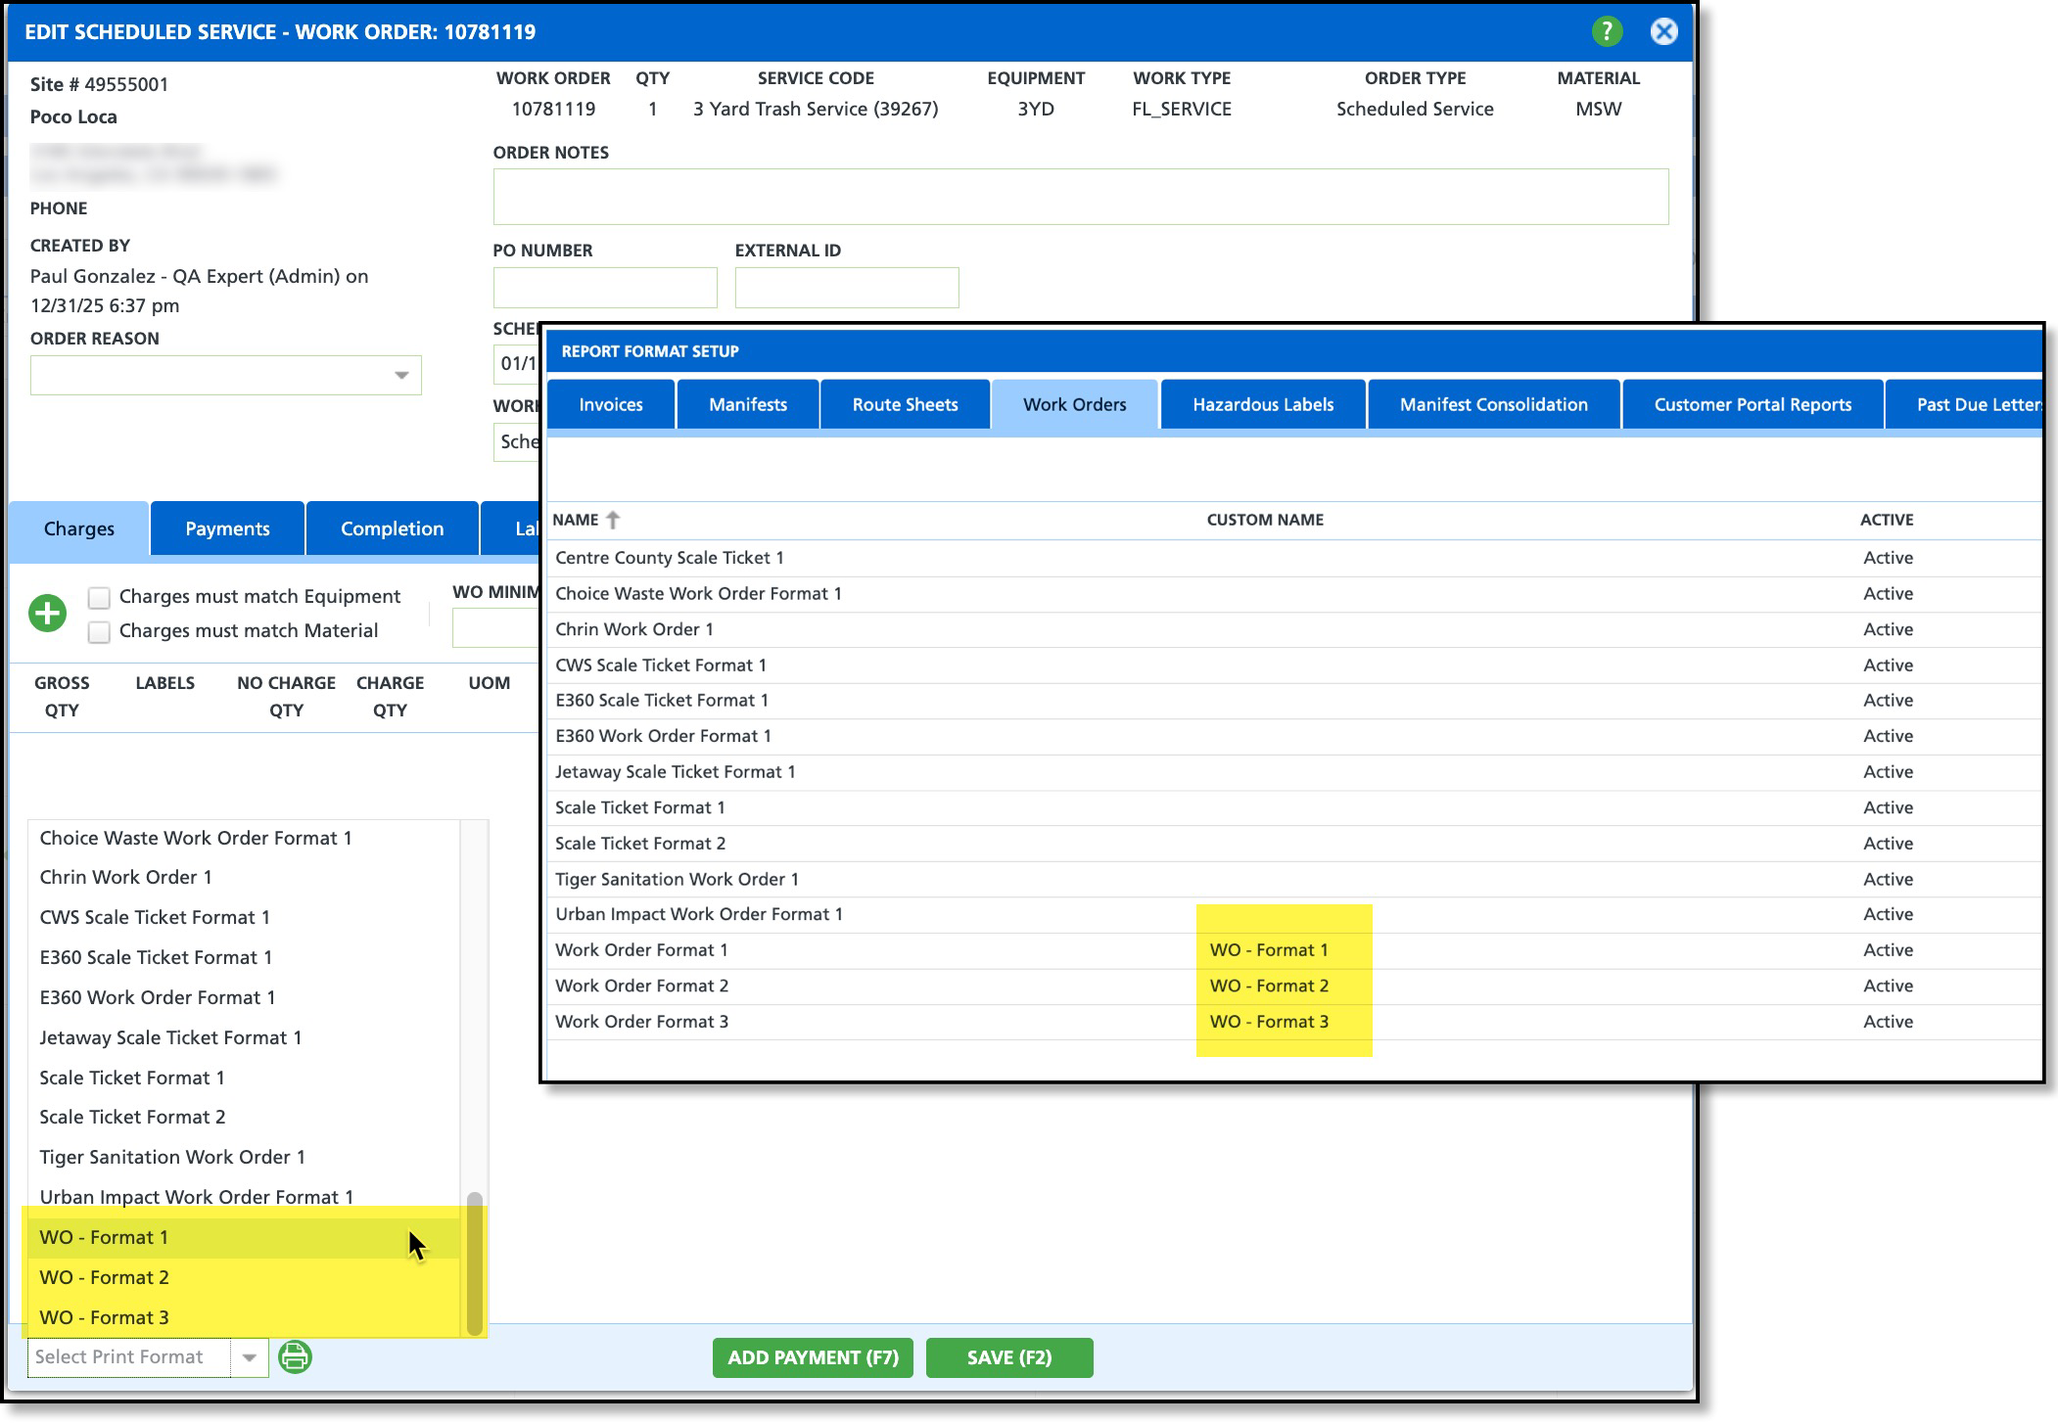Open the Select Print Format dropdown arrow
Screen dimensions: 2058x1423
pos(249,1357)
